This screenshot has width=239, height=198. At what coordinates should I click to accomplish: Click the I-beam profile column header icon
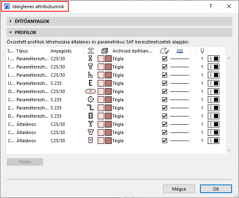[91, 51]
